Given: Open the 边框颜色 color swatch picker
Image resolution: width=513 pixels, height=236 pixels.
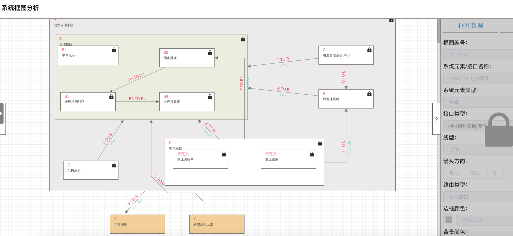Looking at the screenshot, I should pos(449,220).
